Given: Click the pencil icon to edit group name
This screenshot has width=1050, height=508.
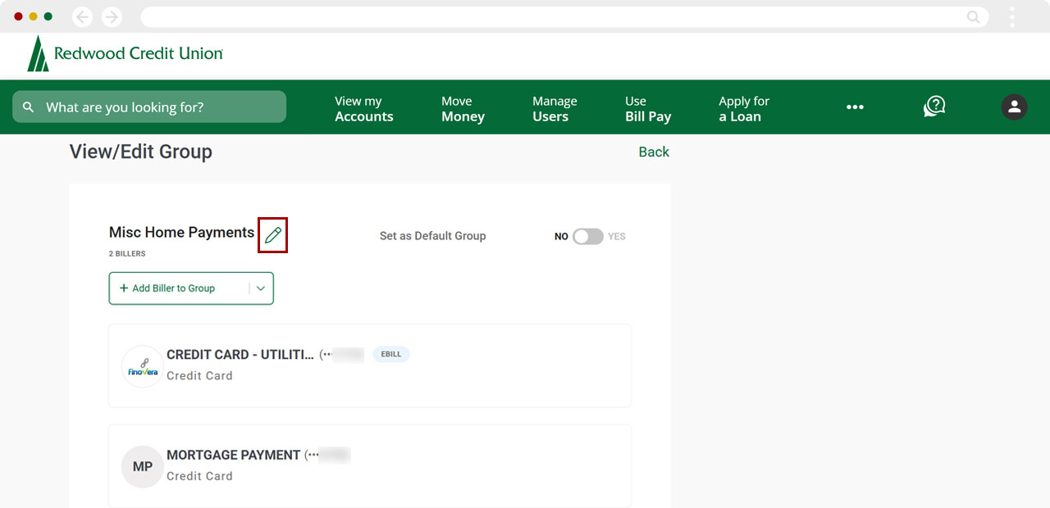Looking at the screenshot, I should [273, 235].
